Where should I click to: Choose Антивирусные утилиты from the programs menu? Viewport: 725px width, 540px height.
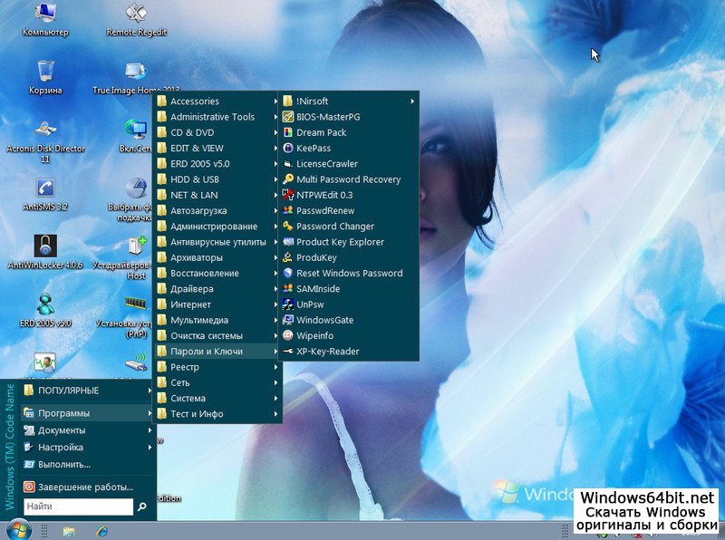tap(217, 242)
